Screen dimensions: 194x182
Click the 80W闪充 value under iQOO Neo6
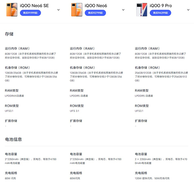tap(75, 178)
